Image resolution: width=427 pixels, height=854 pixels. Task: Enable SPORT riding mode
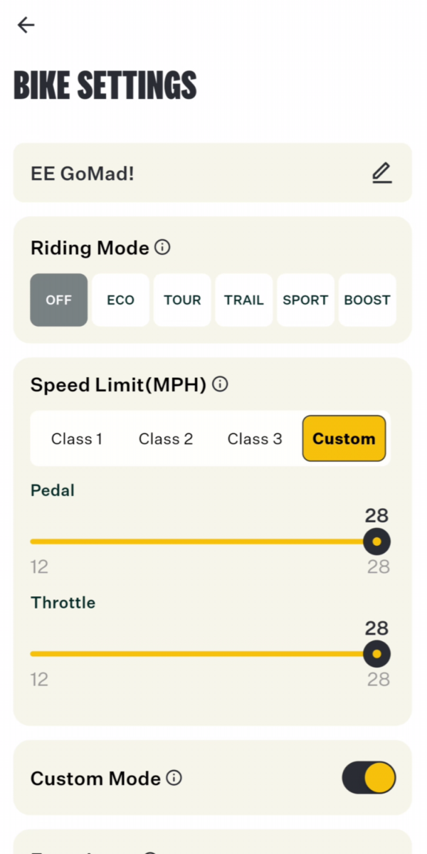pos(305,300)
